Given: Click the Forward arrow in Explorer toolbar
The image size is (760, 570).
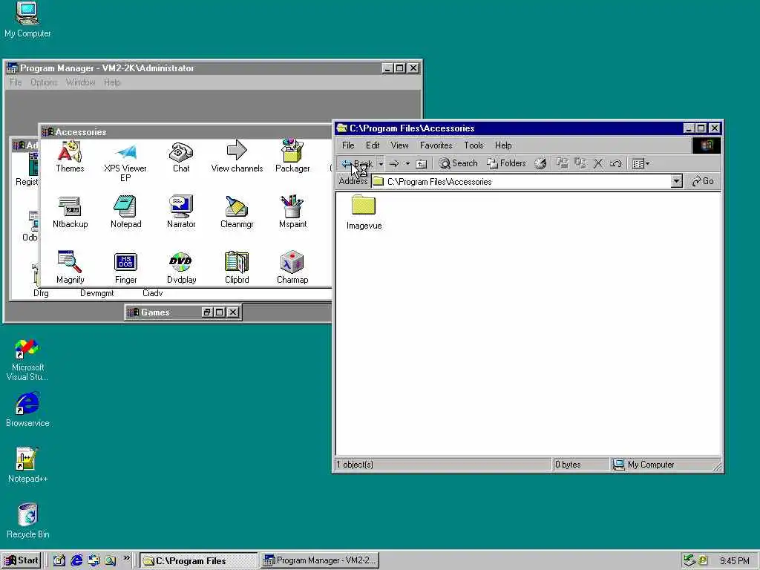Looking at the screenshot, I should click(x=394, y=164).
